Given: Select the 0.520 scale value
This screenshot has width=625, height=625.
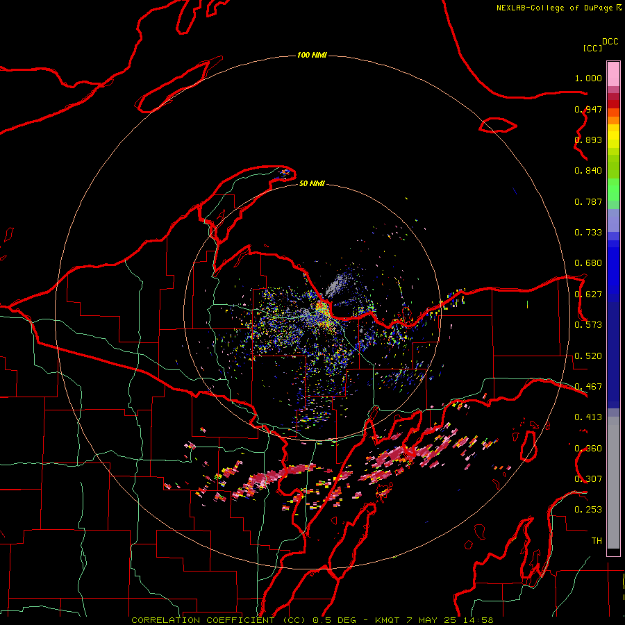Looking at the screenshot, I should 588,356.
